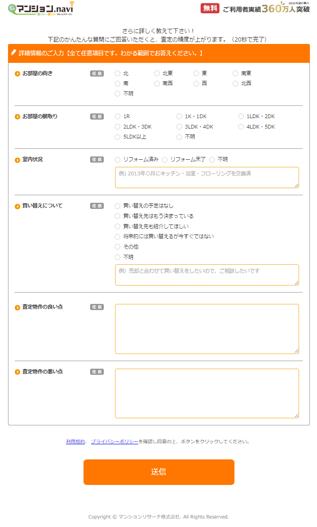Click the arrow icon beside 買い替えについて

(x=17, y=206)
